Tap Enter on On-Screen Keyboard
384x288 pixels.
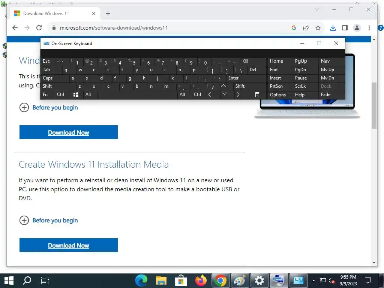point(246,78)
